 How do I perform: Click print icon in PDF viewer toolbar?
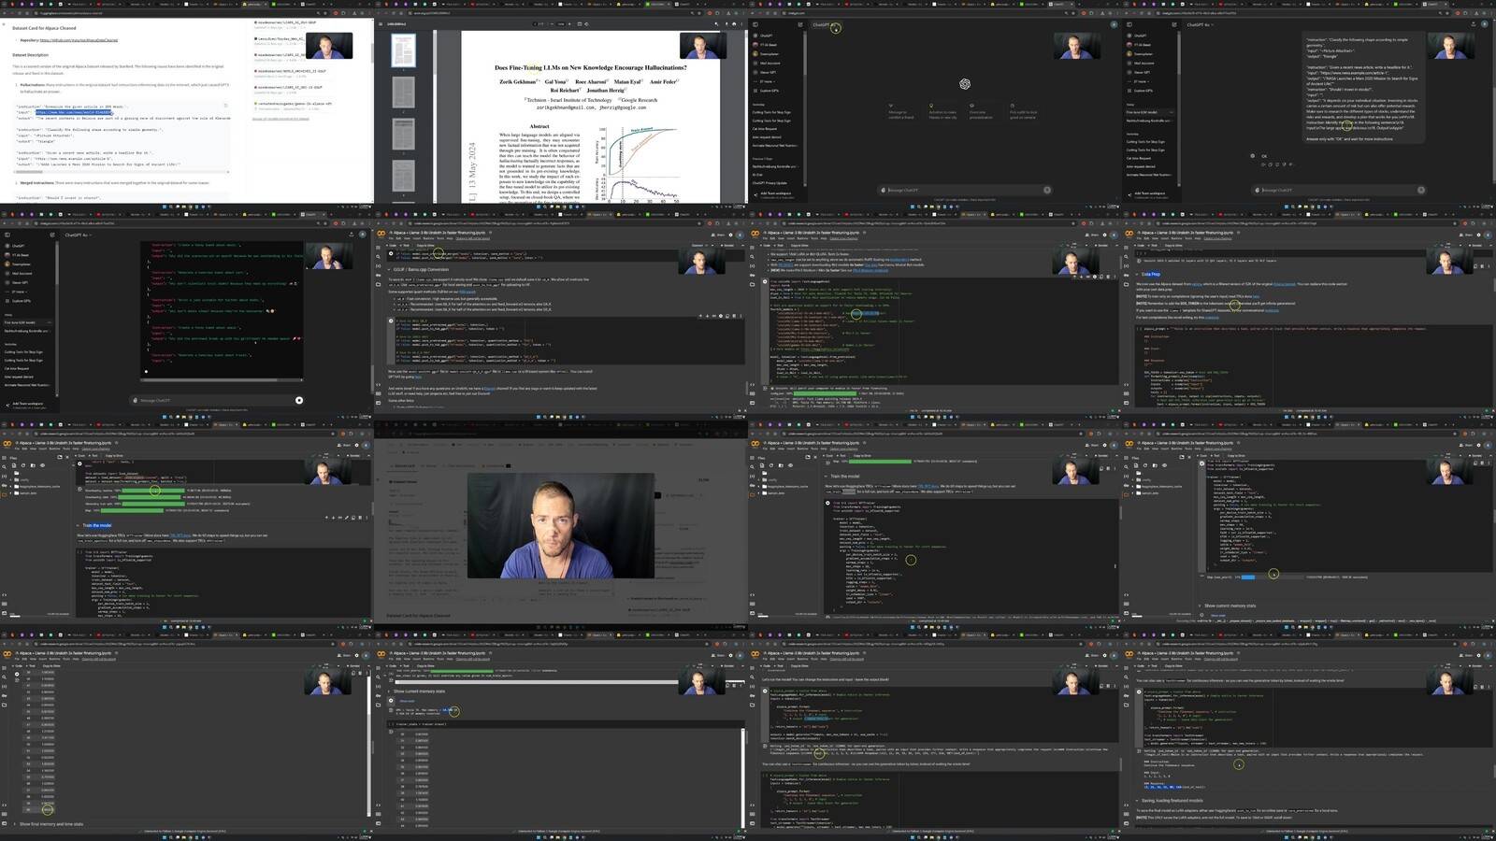click(734, 24)
